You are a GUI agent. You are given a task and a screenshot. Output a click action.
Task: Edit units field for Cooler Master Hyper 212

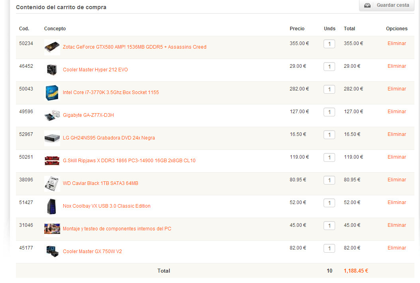click(329, 67)
